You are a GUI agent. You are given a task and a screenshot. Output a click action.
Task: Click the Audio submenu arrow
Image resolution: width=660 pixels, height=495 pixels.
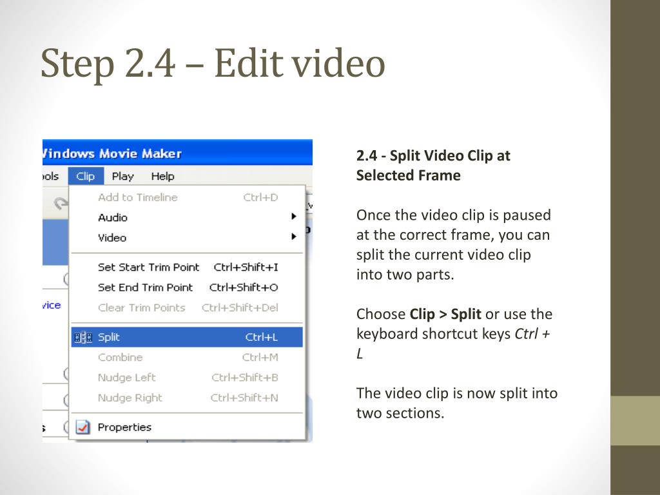pyautogui.click(x=294, y=217)
